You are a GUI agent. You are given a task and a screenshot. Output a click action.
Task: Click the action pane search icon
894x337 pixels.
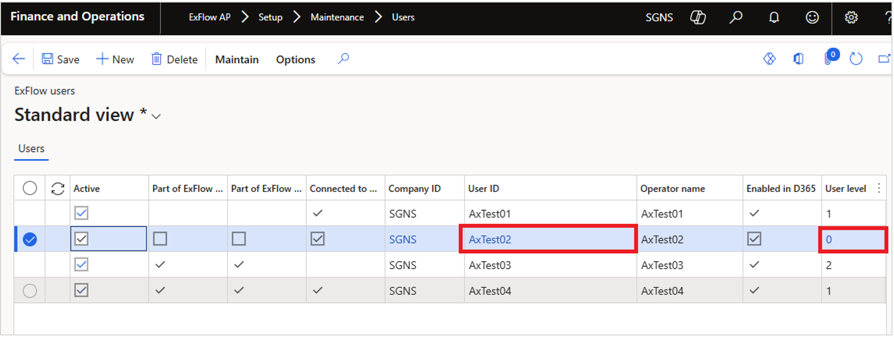[343, 59]
